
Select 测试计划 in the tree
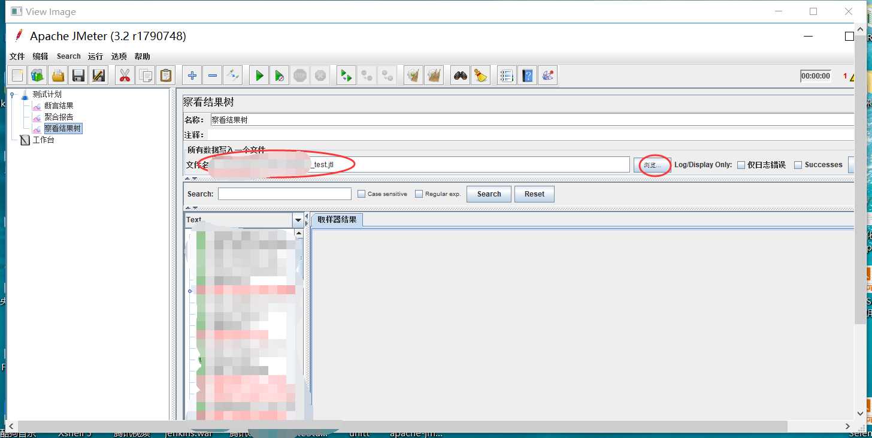click(x=47, y=94)
